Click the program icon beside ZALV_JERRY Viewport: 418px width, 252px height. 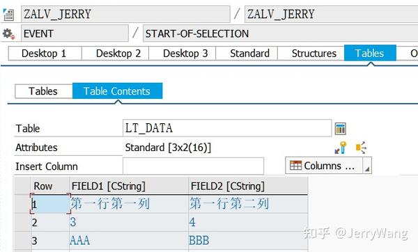tap(8, 15)
